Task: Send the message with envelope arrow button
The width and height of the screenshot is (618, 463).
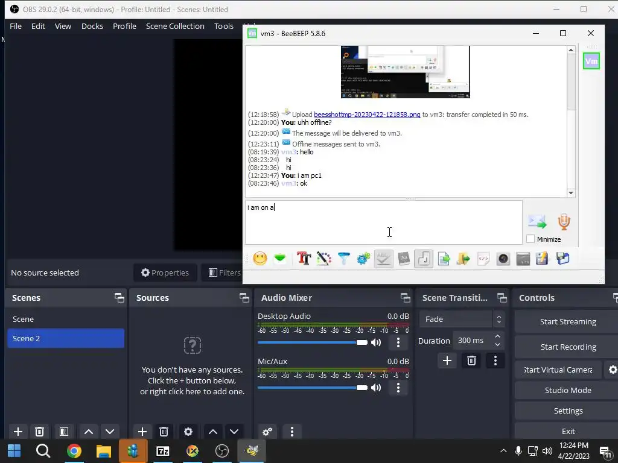Action: pyautogui.click(x=537, y=222)
